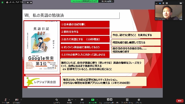The image size is (185, 104).
Task: Pause the recording in the top-left indicator
Action: tap(28, 2)
